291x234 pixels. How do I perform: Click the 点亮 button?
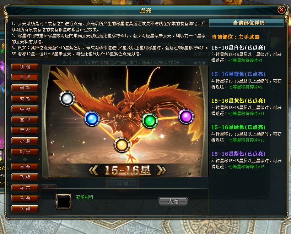tap(173, 201)
